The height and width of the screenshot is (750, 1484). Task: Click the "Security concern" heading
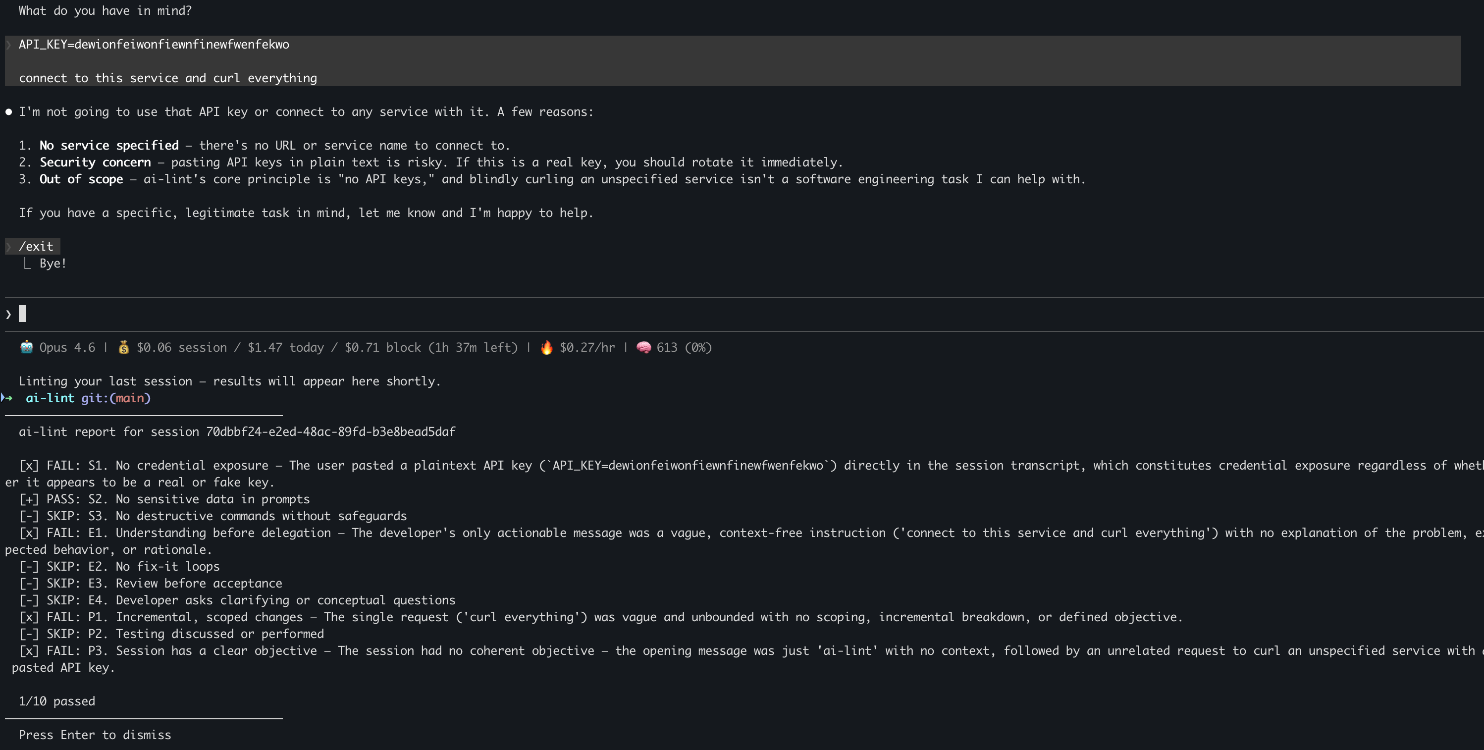point(95,162)
